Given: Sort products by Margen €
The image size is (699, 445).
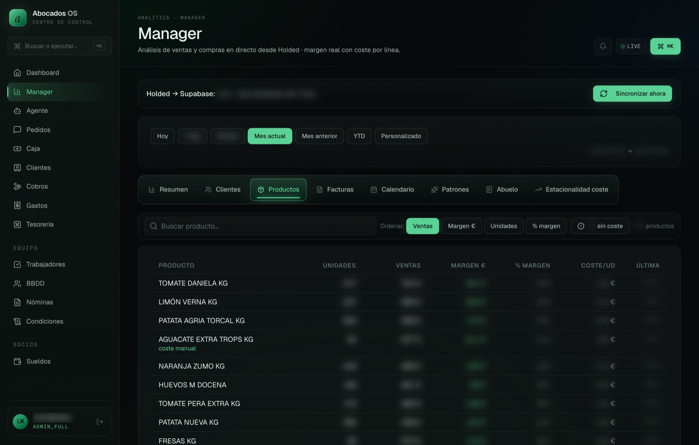Looking at the screenshot, I should [x=462, y=226].
